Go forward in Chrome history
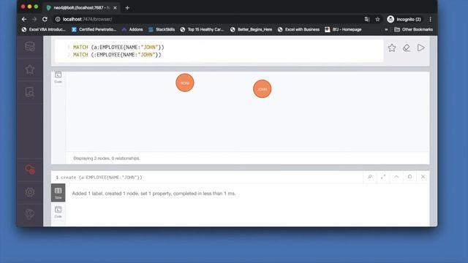This screenshot has width=468, height=263. (x=34, y=19)
